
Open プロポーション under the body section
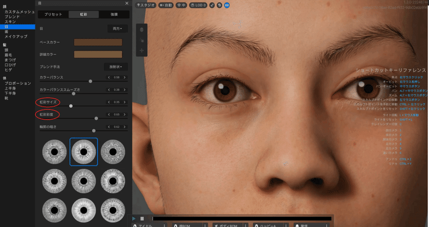pyautogui.click(x=18, y=83)
